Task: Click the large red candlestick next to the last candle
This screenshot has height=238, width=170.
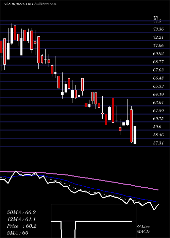Action: 131,126
